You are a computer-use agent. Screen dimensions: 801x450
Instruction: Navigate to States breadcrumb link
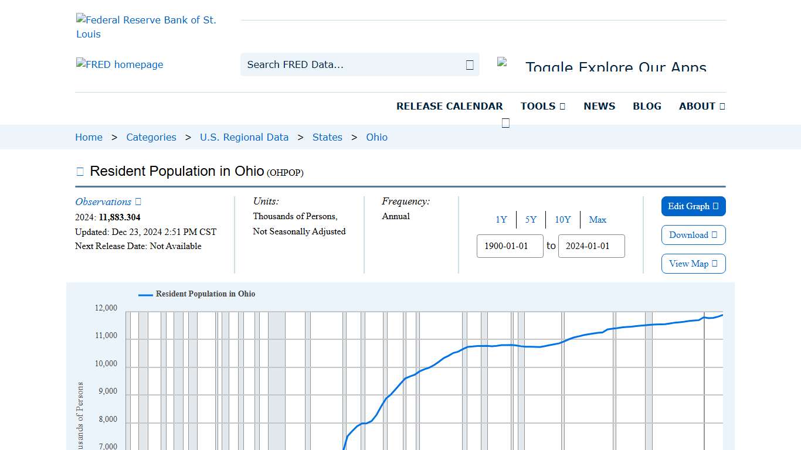point(327,137)
